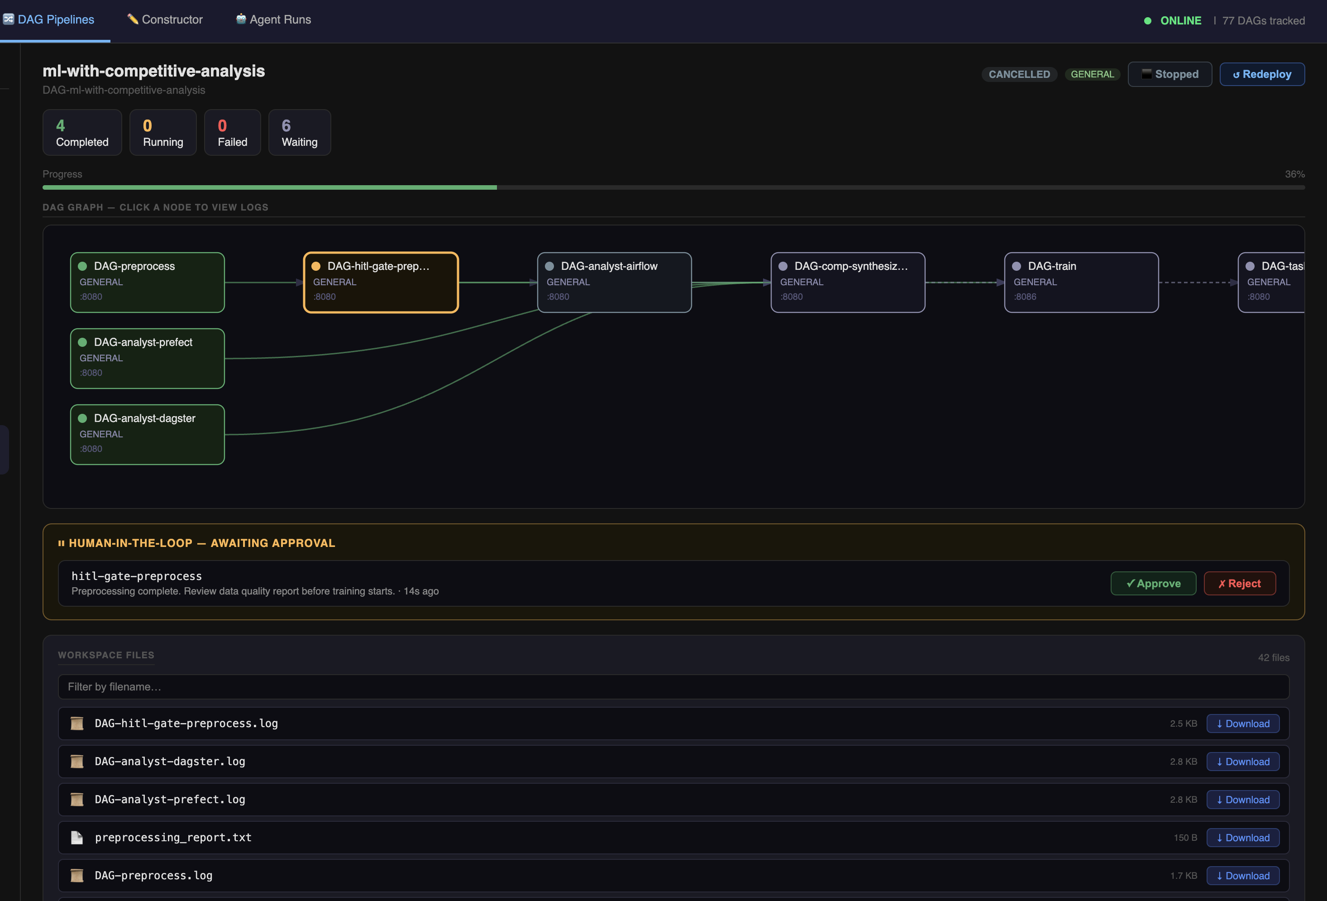Click the green ONLINE status dot
1327x901 pixels.
pos(1148,20)
